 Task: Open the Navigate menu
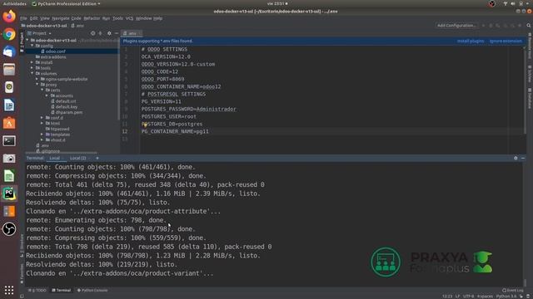click(61, 18)
